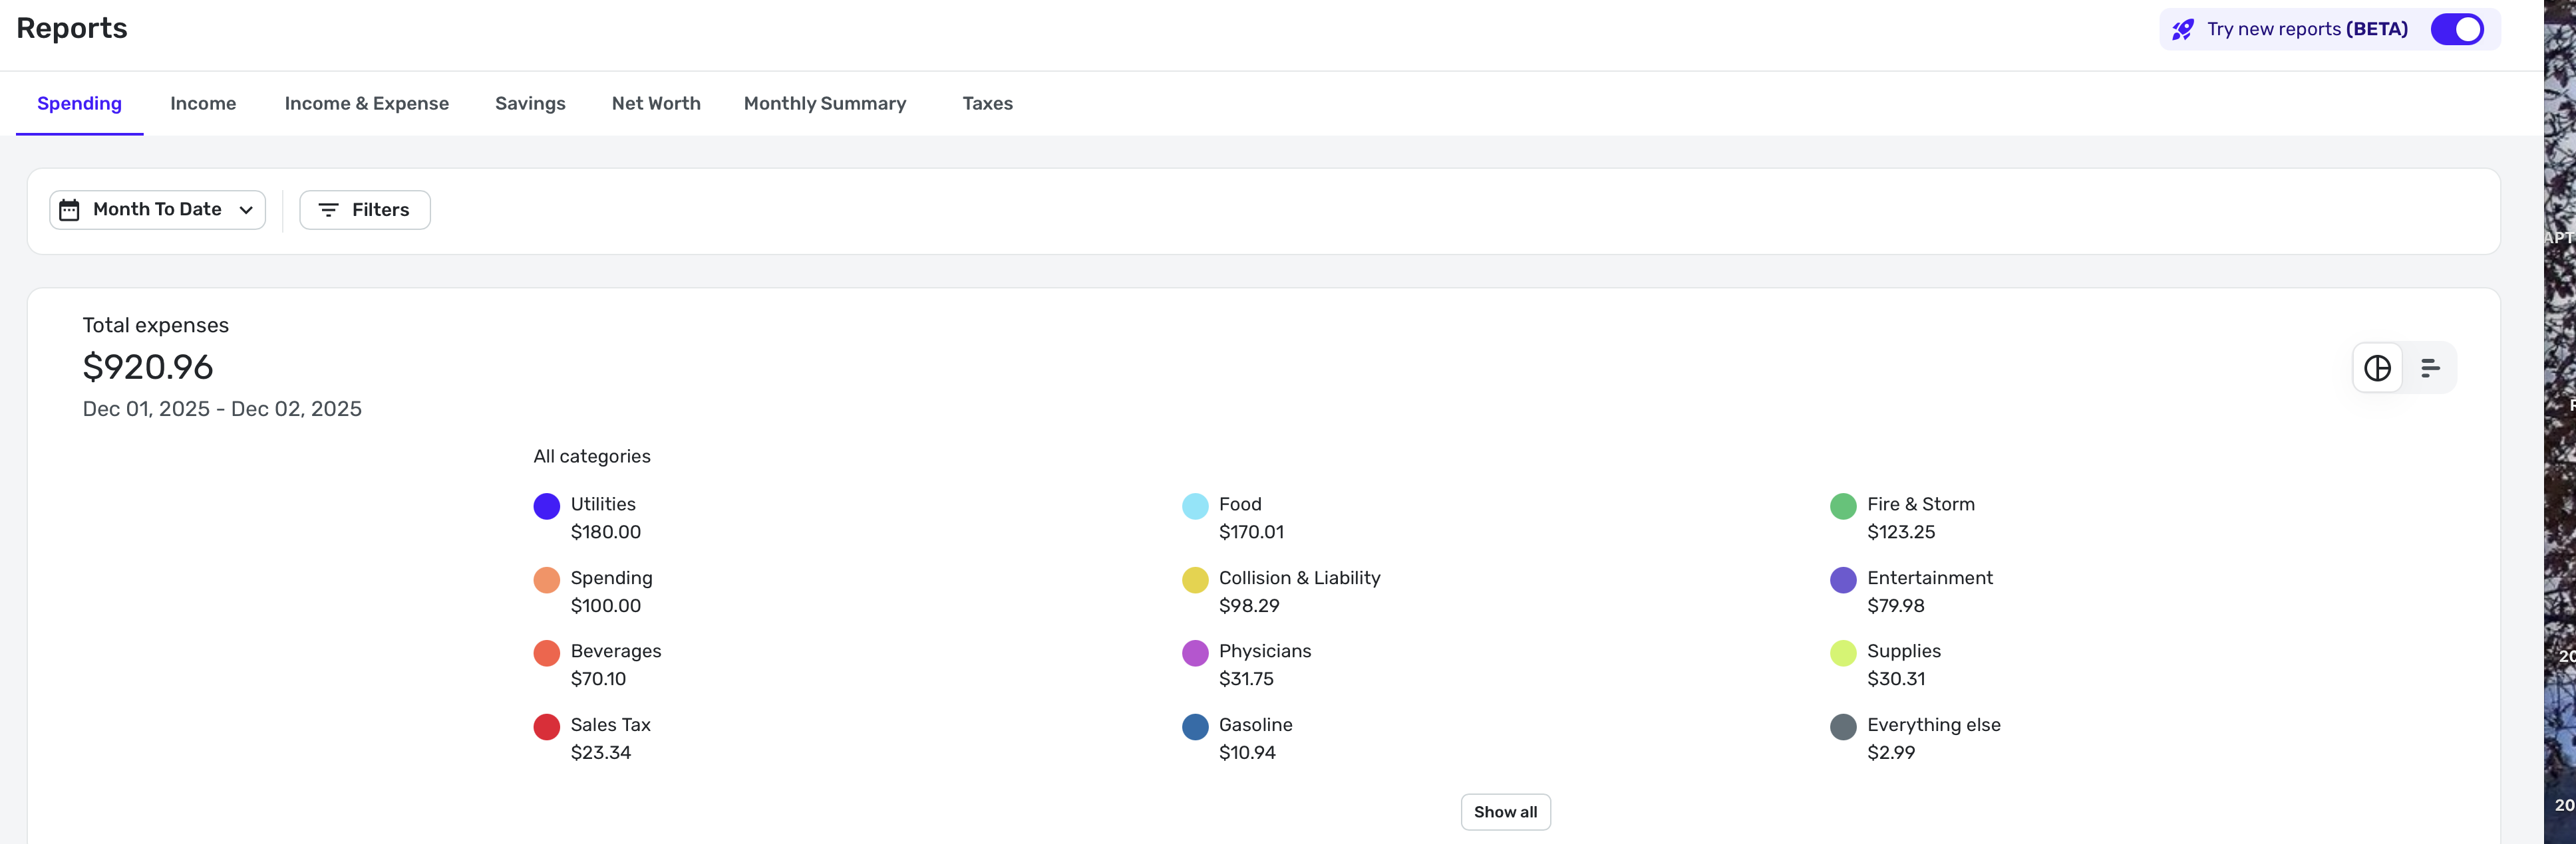Click the Food light-blue swatch
2576x844 pixels.
(1195, 506)
